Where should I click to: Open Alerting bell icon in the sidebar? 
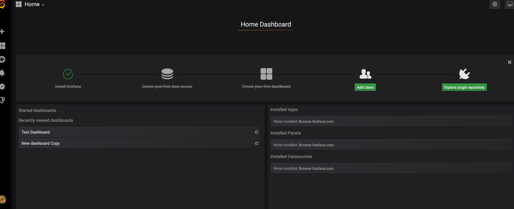(2, 73)
